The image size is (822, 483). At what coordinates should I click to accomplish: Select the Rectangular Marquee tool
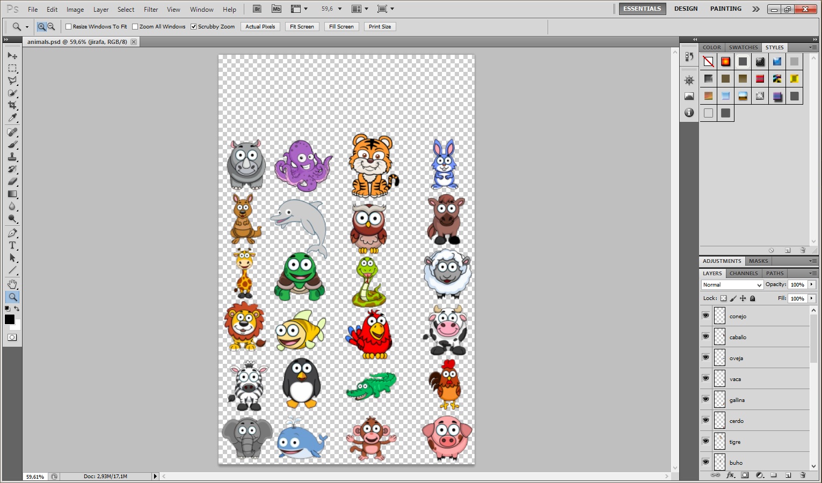[x=12, y=68]
